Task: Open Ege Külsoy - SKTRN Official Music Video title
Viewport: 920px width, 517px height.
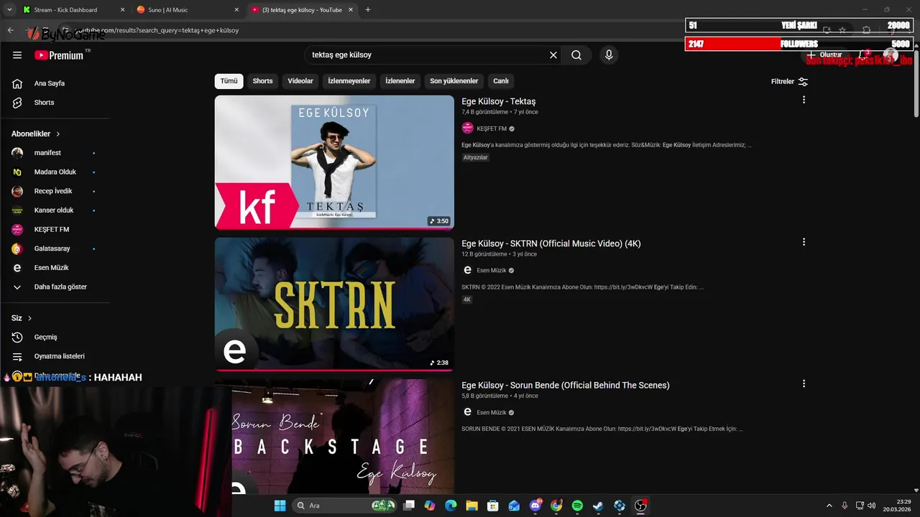Action: pos(551,243)
